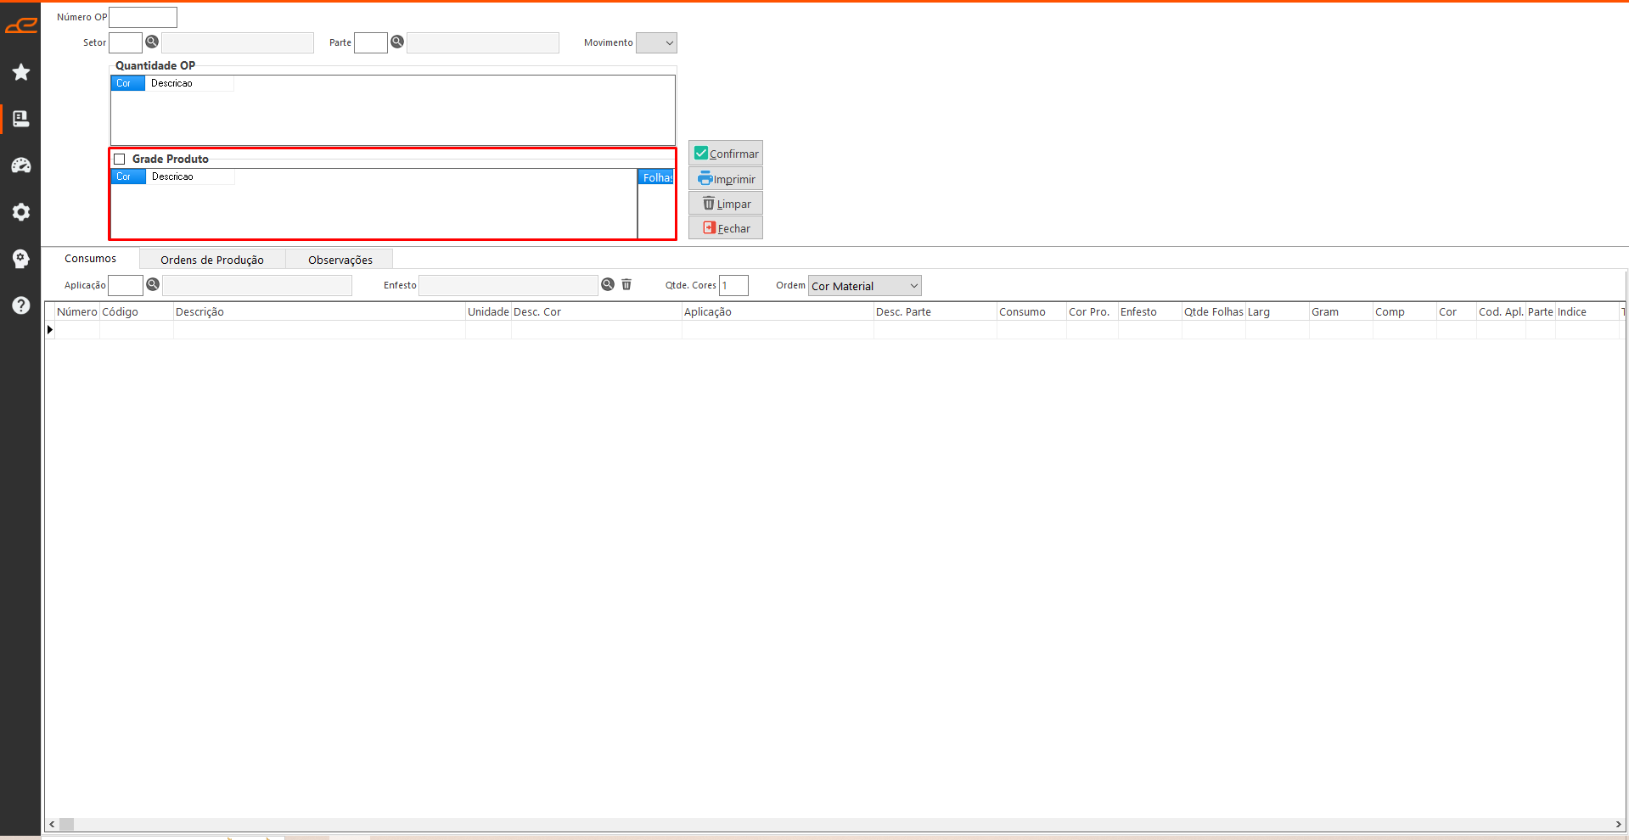Click the help question mark icon

pos(21,305)
